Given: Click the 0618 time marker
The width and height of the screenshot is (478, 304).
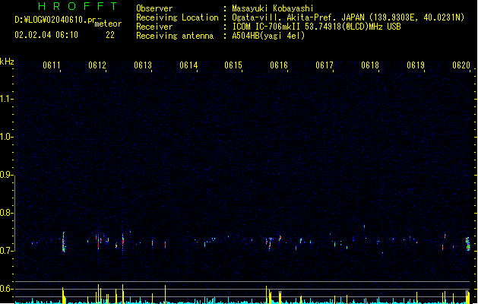Looking at the screenshot, I should point(370,65).
